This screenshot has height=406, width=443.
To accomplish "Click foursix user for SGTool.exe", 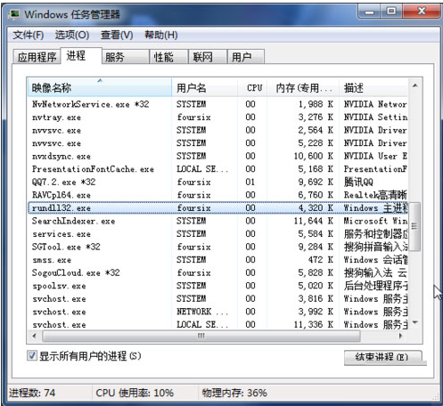I will [193, 247].
